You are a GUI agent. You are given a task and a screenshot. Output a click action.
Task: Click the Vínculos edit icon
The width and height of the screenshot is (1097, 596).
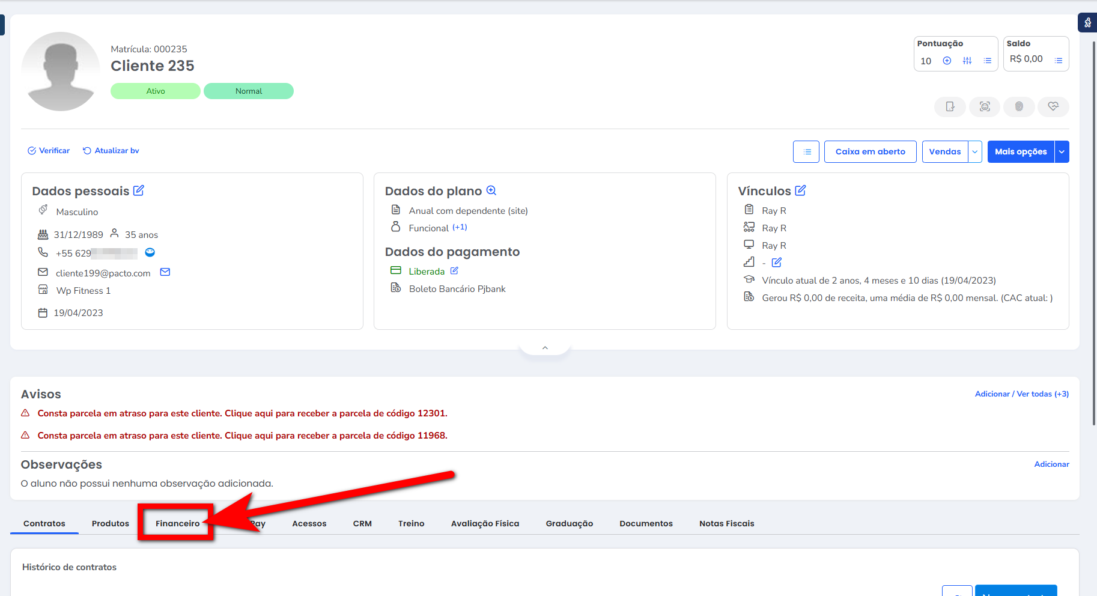point(800,190)
